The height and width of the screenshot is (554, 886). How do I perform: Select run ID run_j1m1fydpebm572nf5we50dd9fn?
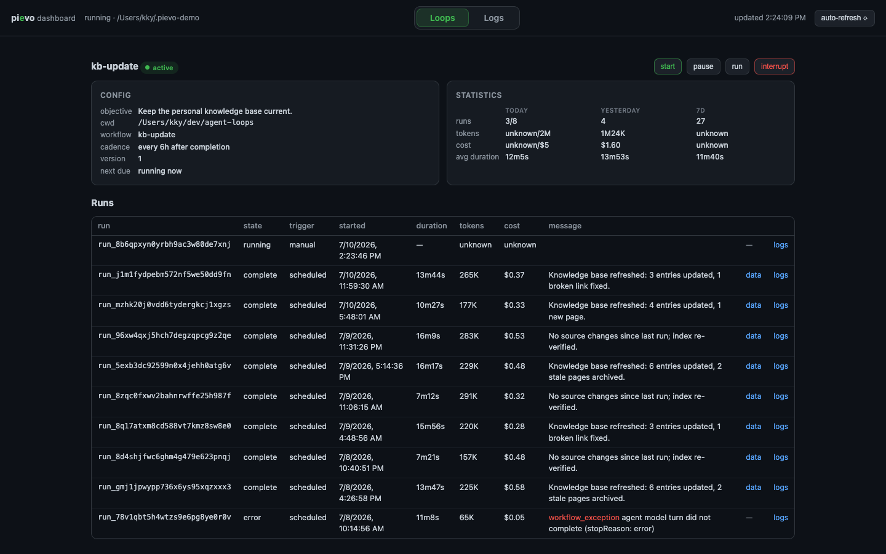click(x=164, y=275)
